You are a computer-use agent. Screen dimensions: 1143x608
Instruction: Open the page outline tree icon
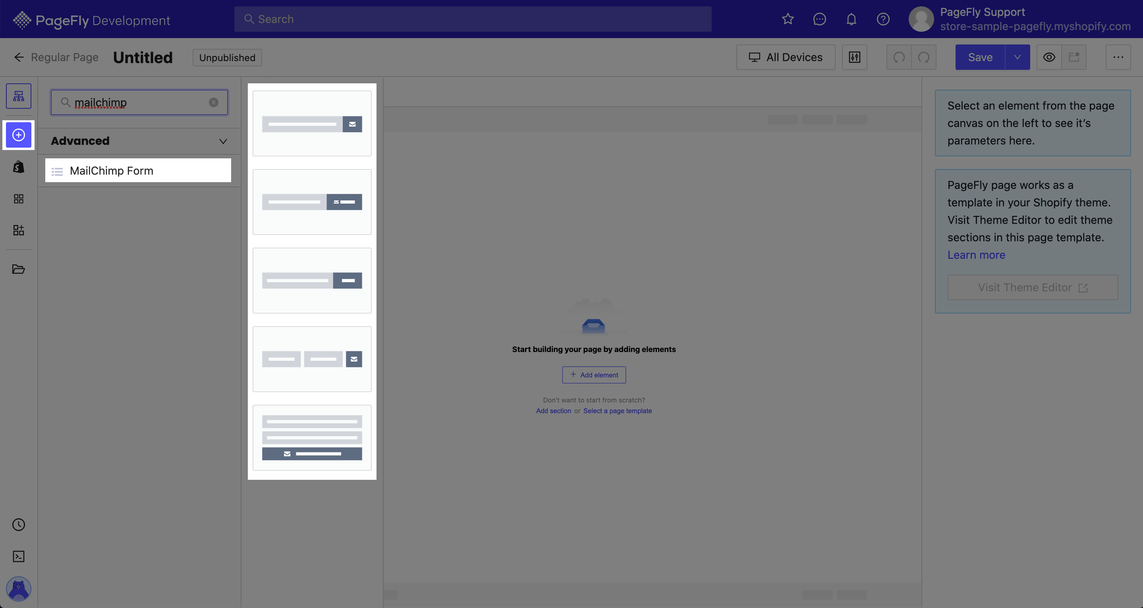coord(19,96)
